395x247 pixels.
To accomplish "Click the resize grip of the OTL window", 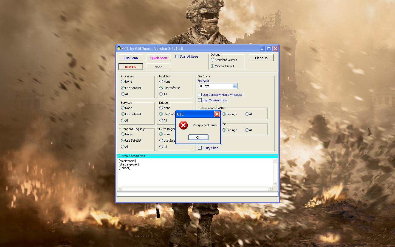I will point(276,200).
